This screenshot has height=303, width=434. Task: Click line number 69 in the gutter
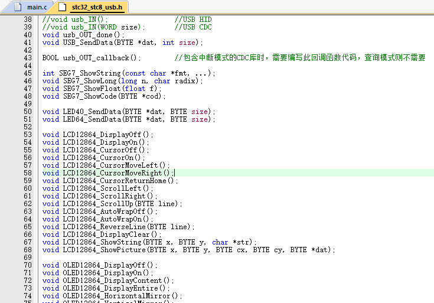click(x=28, y=258)
